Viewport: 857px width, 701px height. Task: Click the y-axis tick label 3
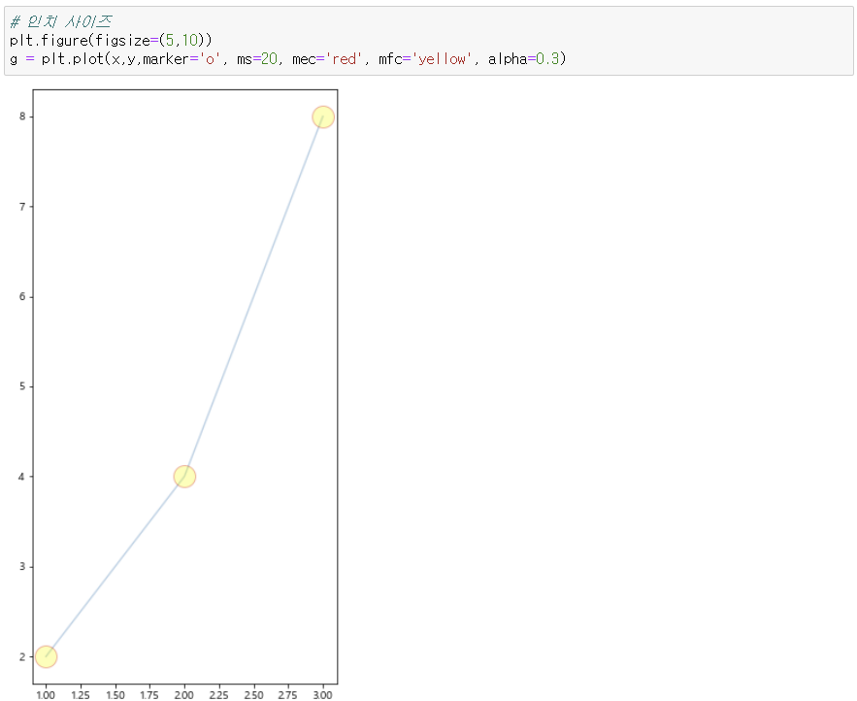(x=22, y=566)
